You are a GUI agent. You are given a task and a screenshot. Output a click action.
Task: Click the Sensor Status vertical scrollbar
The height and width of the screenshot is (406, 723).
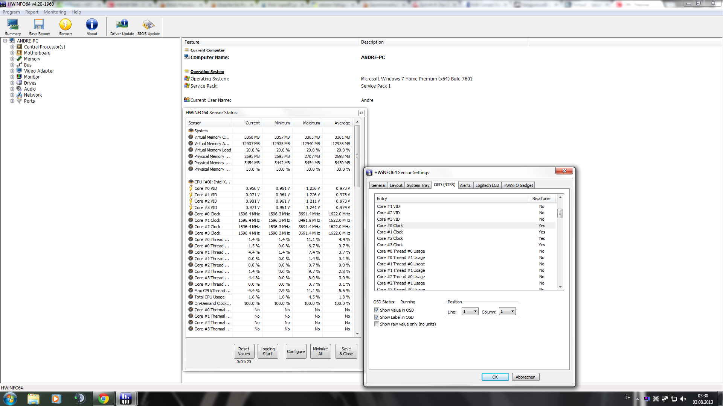357,156
